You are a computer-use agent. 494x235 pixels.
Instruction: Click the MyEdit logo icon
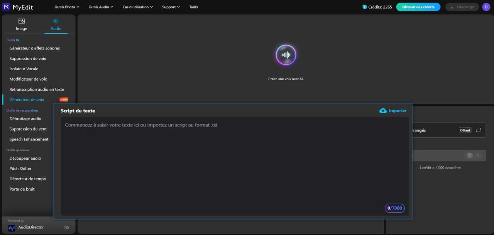click(x=6, y=7)
